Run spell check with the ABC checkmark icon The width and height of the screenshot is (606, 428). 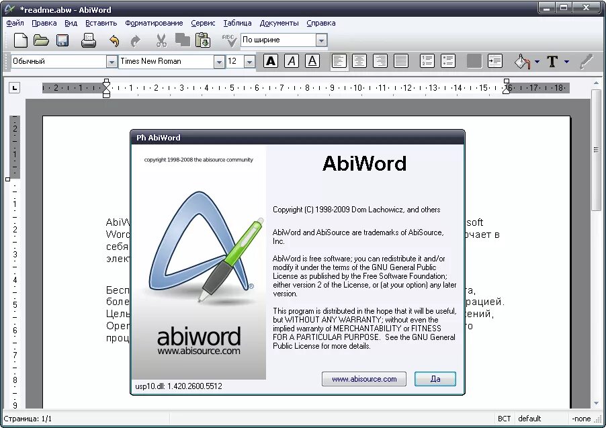click(x=229, y=40)
